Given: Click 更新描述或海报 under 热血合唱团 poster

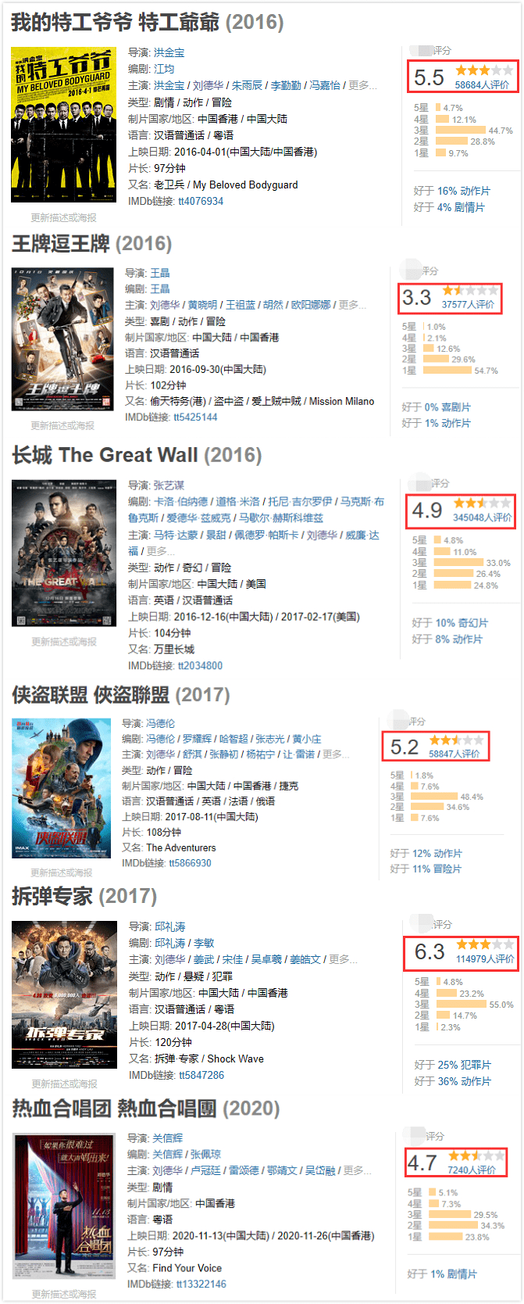Looking at the screenshot, I should pyautogui.click(x=64, y=1295).
